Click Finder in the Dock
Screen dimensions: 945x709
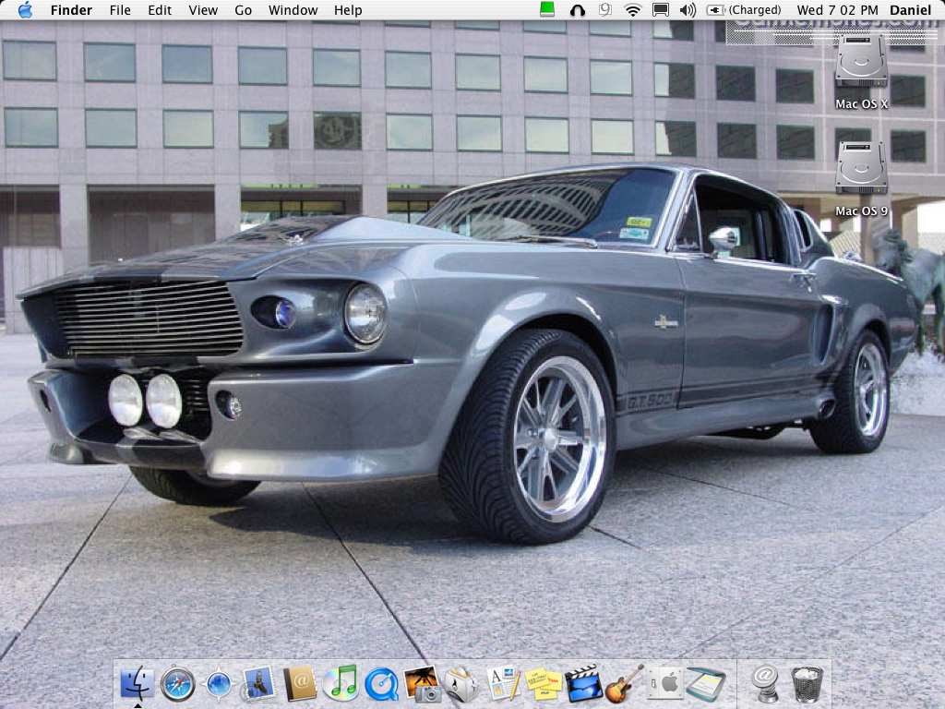pyautogui.click(x=138, y=683)
